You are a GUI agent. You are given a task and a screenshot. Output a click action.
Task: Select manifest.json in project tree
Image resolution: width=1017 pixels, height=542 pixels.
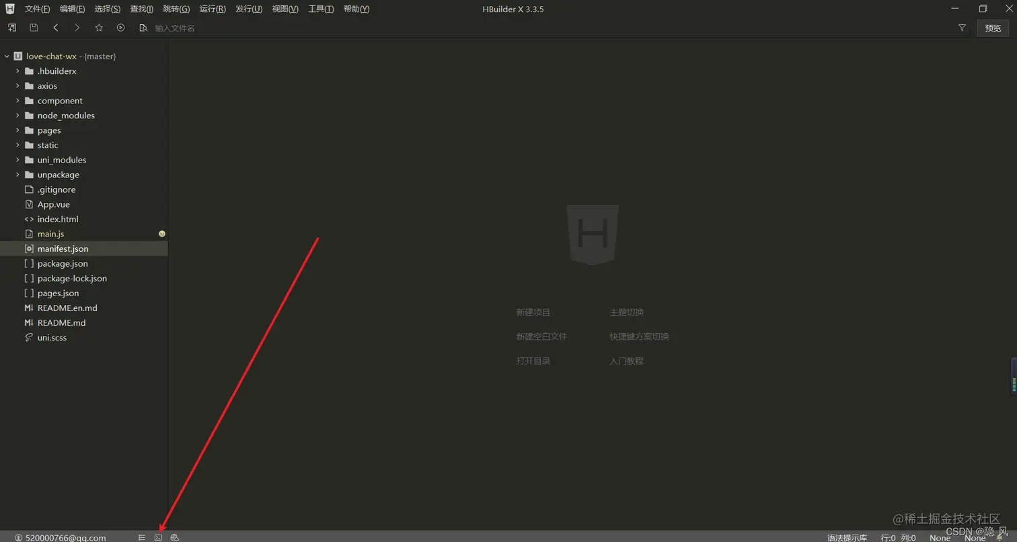click(x=63, y=249)
